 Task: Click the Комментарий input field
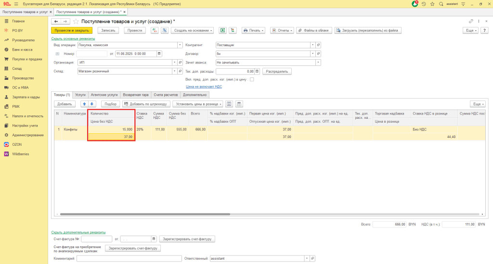tap(129, 258)
